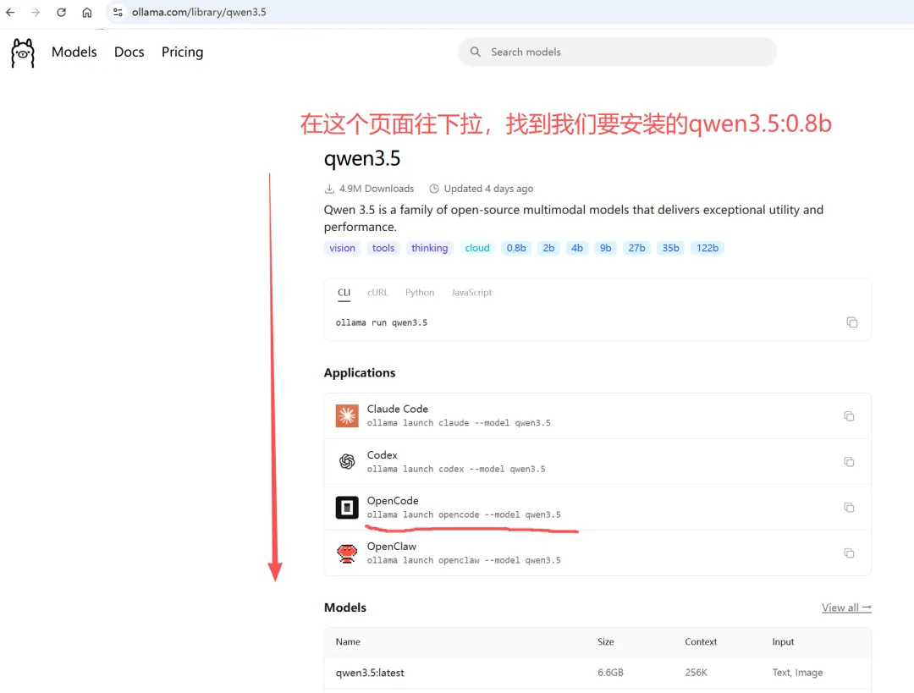
Task: Switch to the JavaScript tab
Action: coord(471,293)
